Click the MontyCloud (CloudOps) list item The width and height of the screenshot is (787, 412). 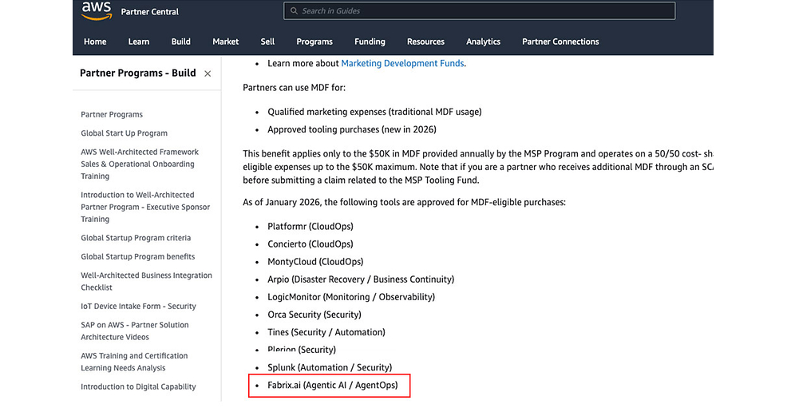point(315,261)
